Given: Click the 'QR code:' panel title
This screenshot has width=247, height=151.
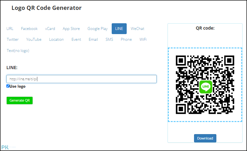Looking at the screenshot, I should pos(205,28).
